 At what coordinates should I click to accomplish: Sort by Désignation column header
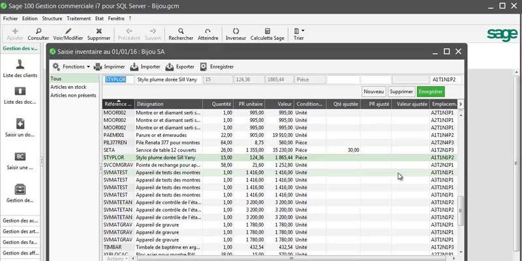(x=168, y=104)
